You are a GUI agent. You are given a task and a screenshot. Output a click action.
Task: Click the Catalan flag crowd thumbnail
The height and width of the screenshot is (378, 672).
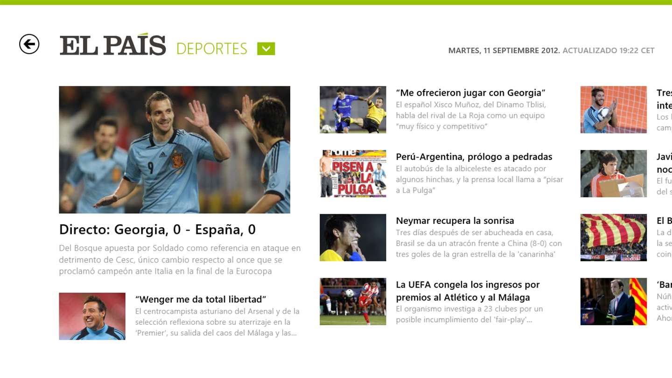click(614, 238)
